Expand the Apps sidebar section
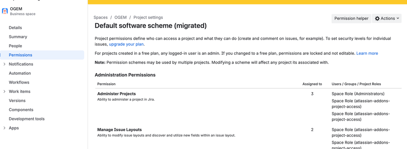 pyautogui.click(x=4, y=128)
